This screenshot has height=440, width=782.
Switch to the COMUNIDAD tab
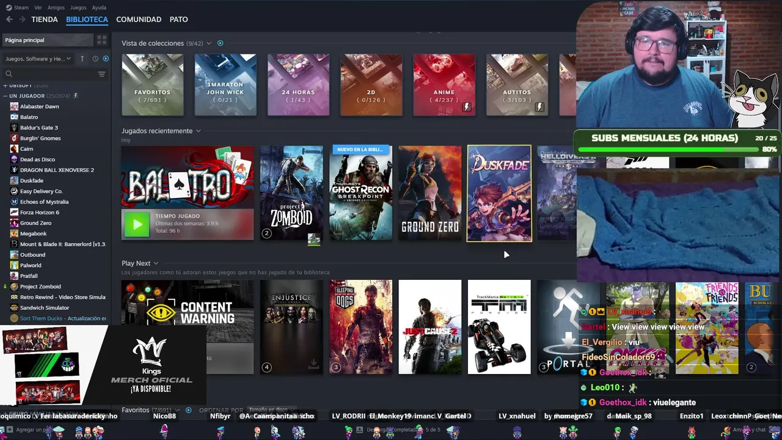139,20
